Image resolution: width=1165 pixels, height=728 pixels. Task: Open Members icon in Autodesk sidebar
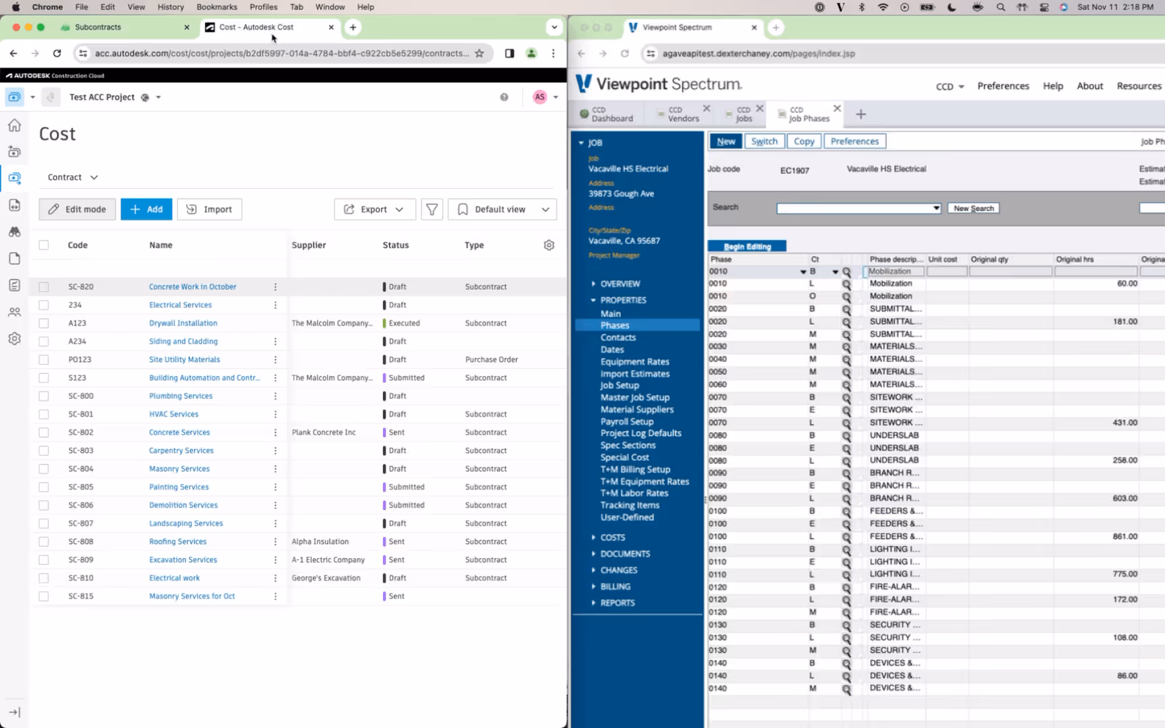coord(14,312)
